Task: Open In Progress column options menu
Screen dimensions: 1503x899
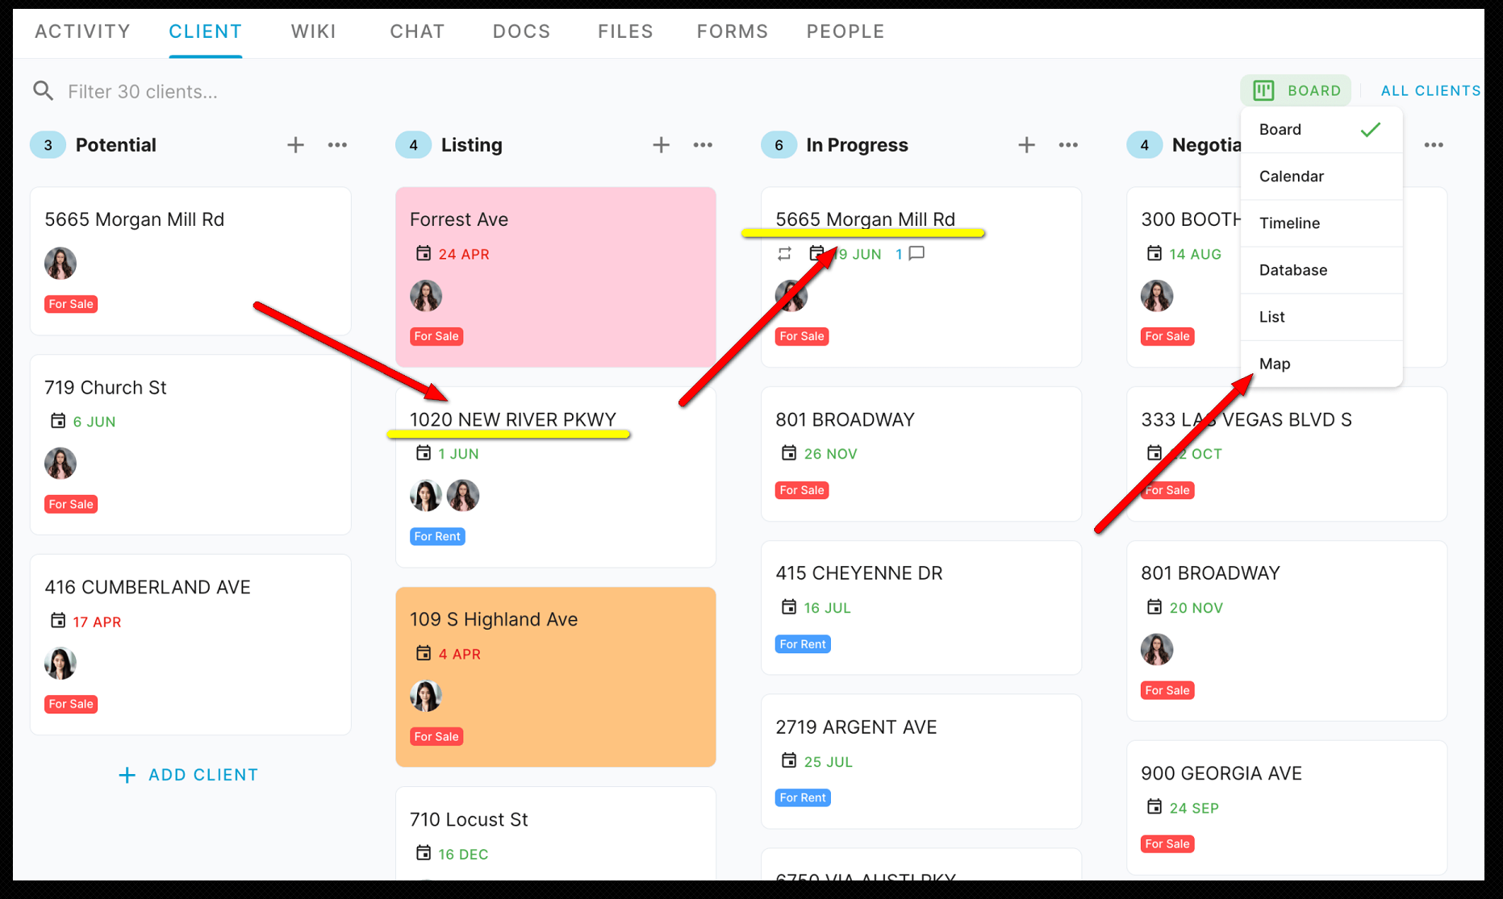Action: click(x=1068, y=145)
